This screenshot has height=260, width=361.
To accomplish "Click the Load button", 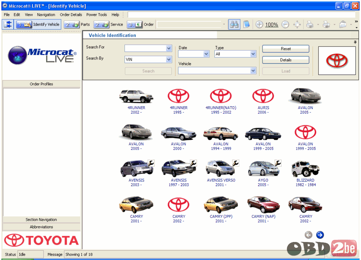I will coord(286,71).
